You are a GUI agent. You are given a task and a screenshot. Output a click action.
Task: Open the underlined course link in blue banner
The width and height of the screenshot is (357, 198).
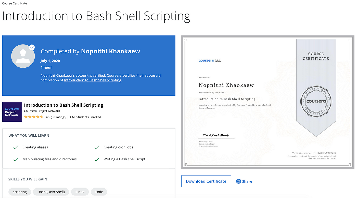(93, 80)
